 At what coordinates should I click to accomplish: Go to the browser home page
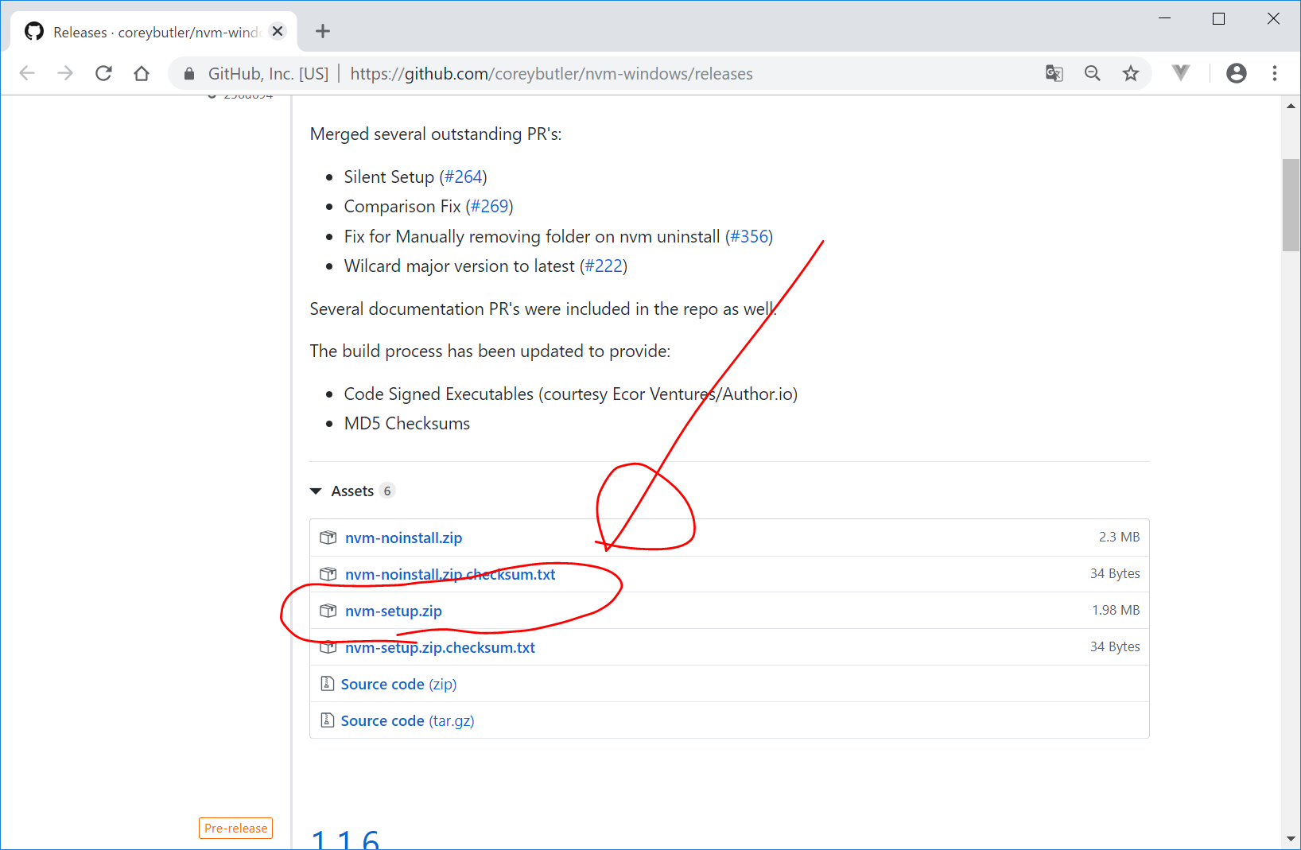coord(142,74)
